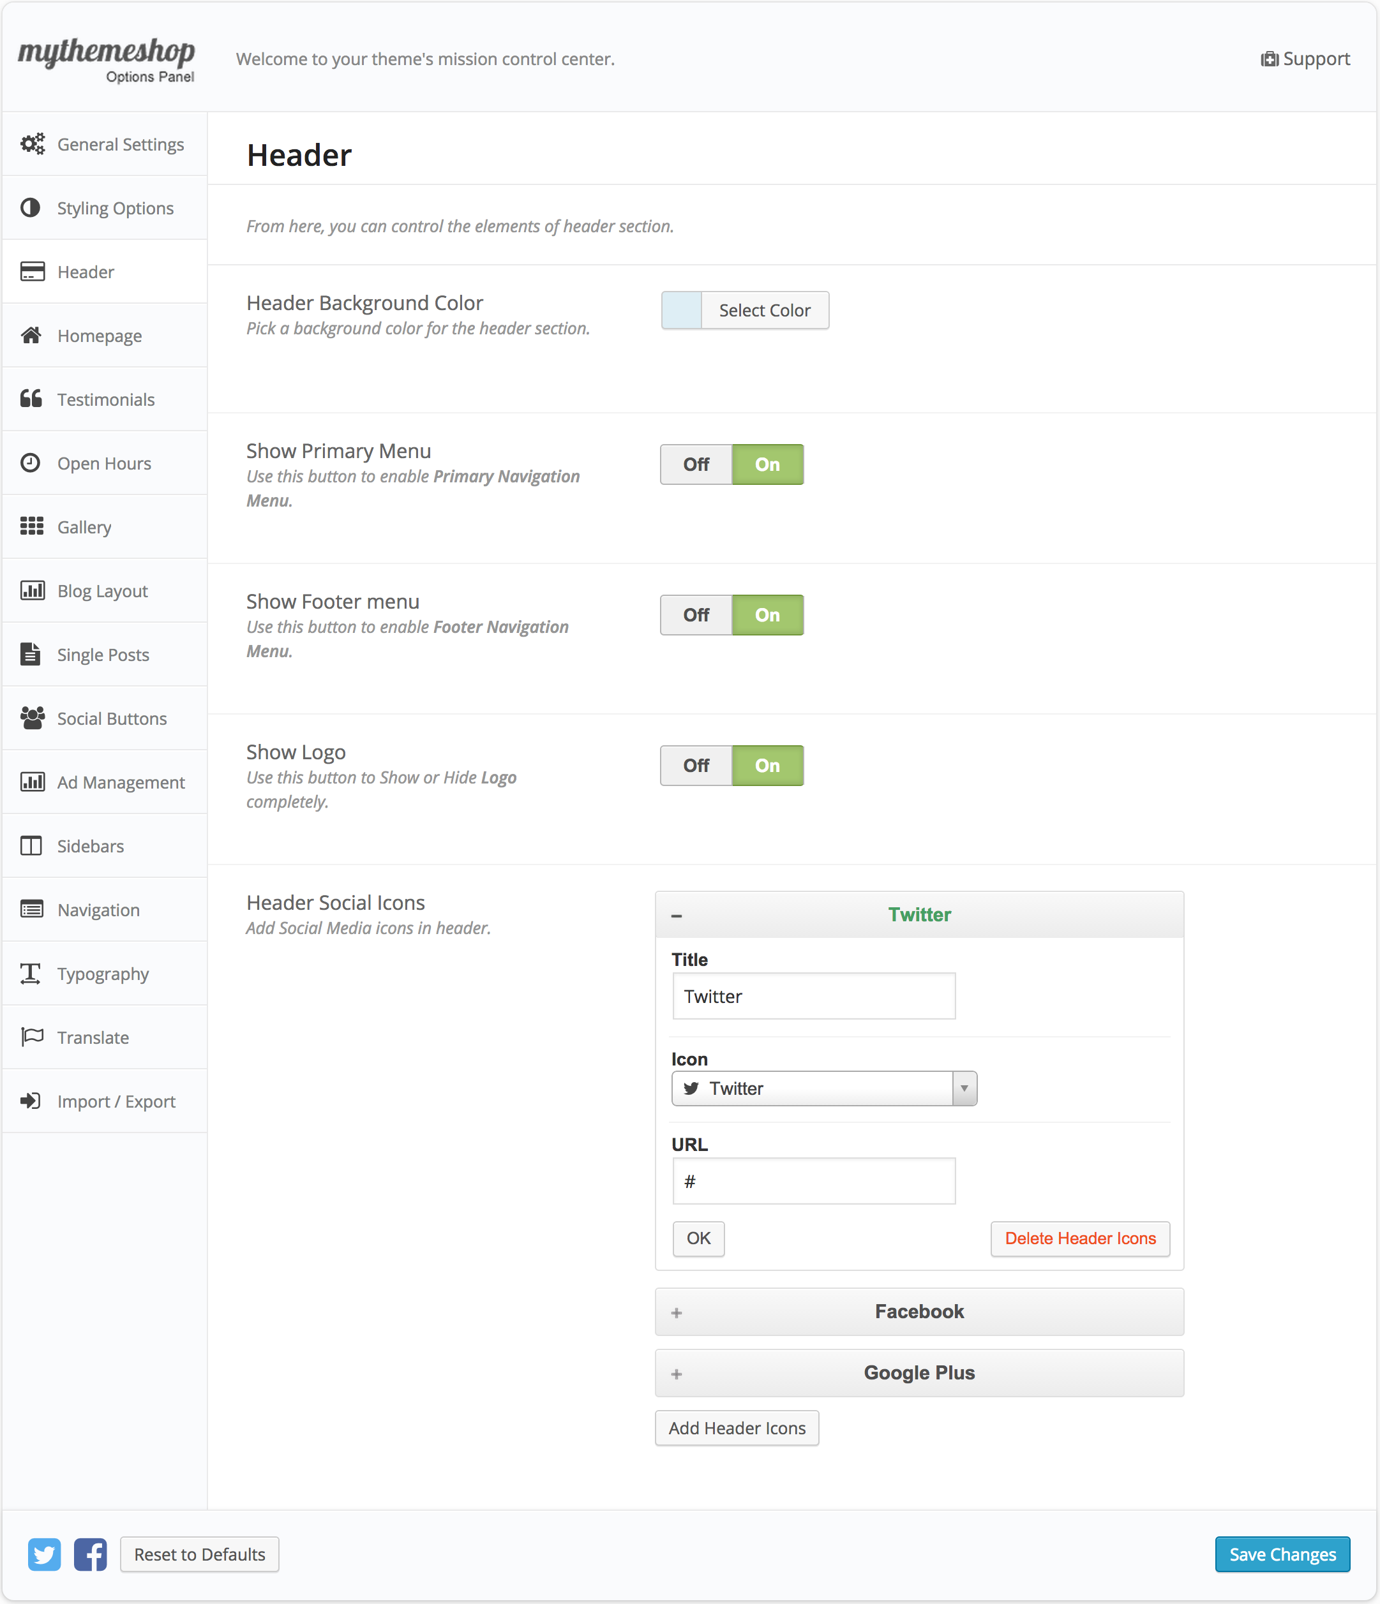The image size is (1380, 1604).
Task: Open Styling Options section
Action: [115, 208]
